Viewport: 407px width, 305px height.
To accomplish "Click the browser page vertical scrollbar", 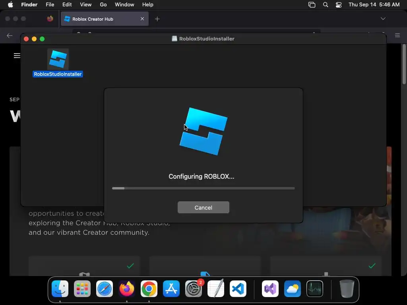I will (404, 64).
